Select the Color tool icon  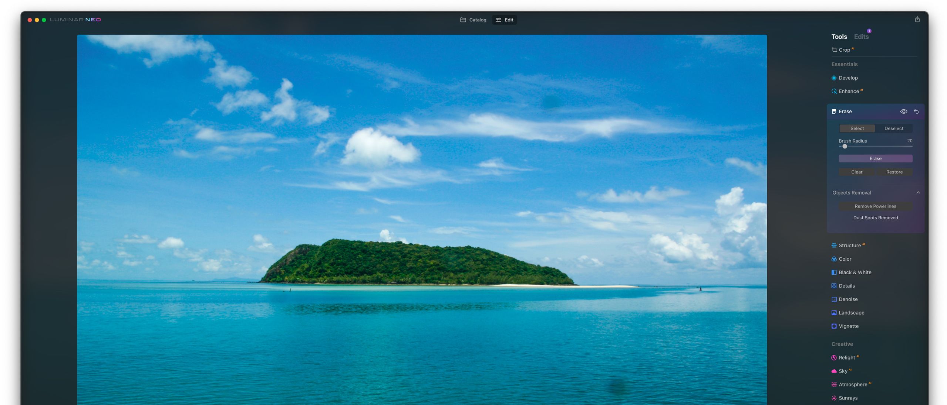click(x=834, y=259)
